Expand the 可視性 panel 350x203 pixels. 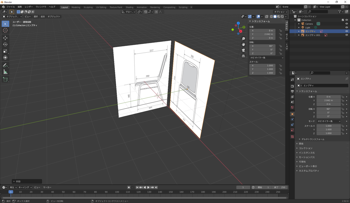point(302,162)
